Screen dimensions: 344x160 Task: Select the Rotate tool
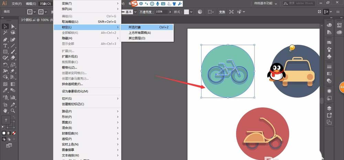pyautogui.click(x=5, y=65)
